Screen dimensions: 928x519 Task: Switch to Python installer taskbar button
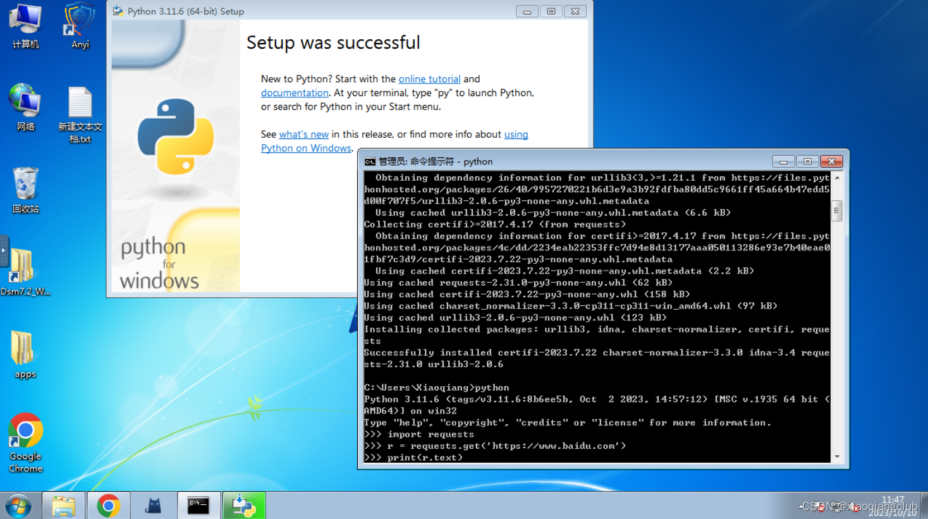244,506
